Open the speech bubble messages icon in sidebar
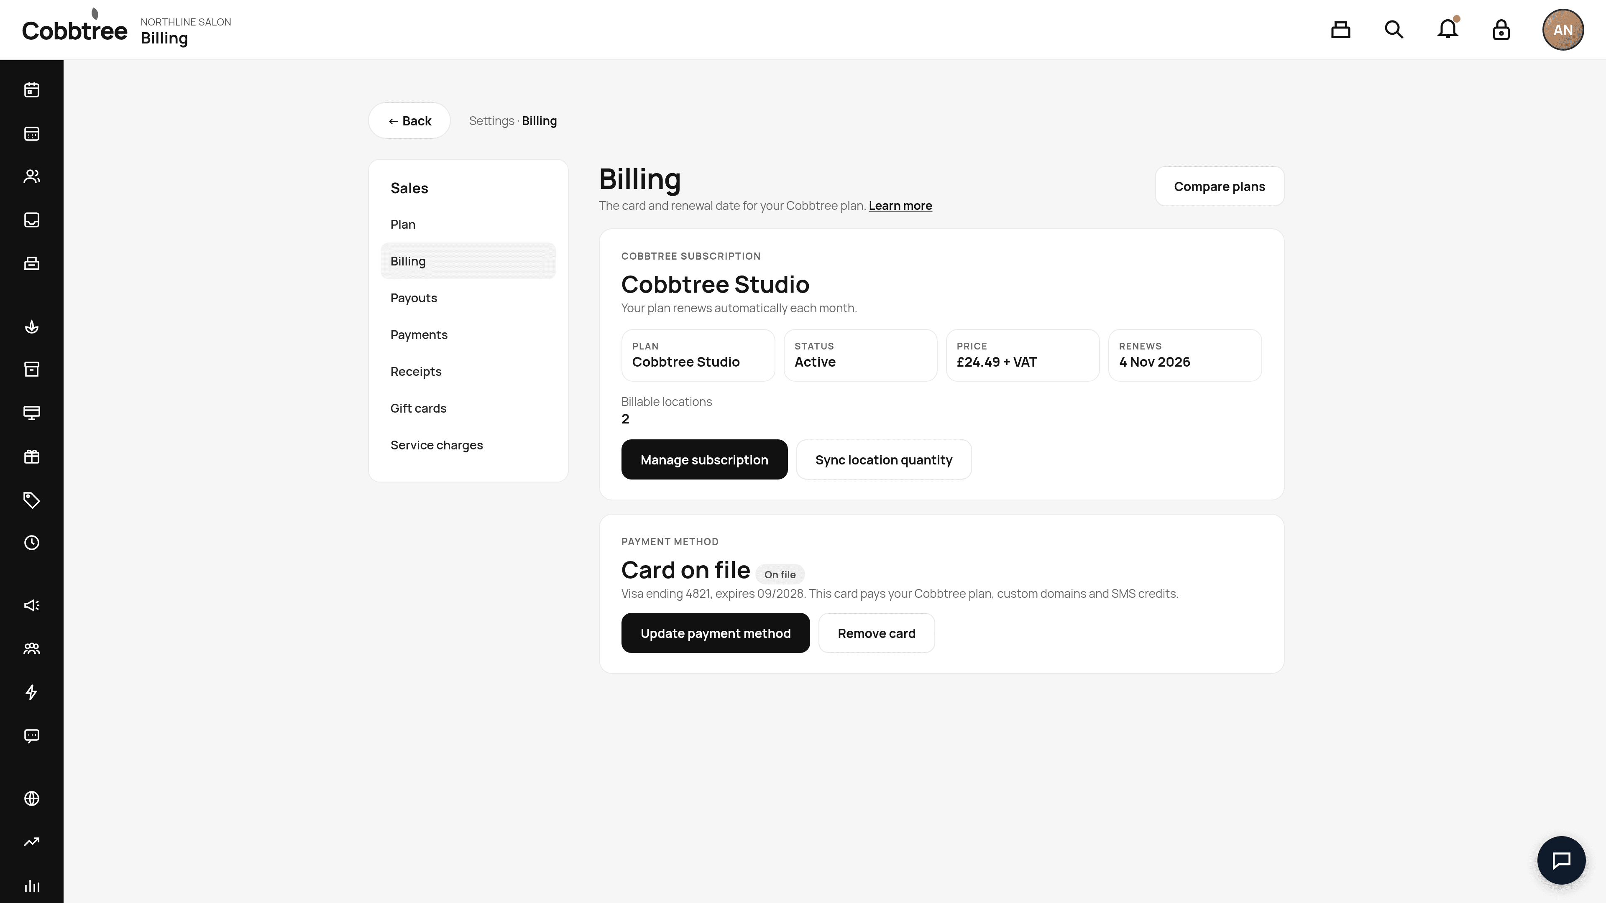The width and height of the screenshot is (1606, 903). (32, 736)
